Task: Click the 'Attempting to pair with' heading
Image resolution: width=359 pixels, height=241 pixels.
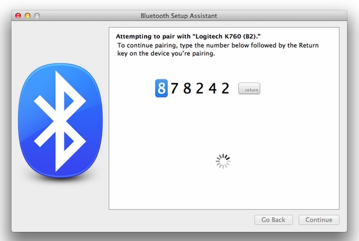Action: tap(188, 36)
